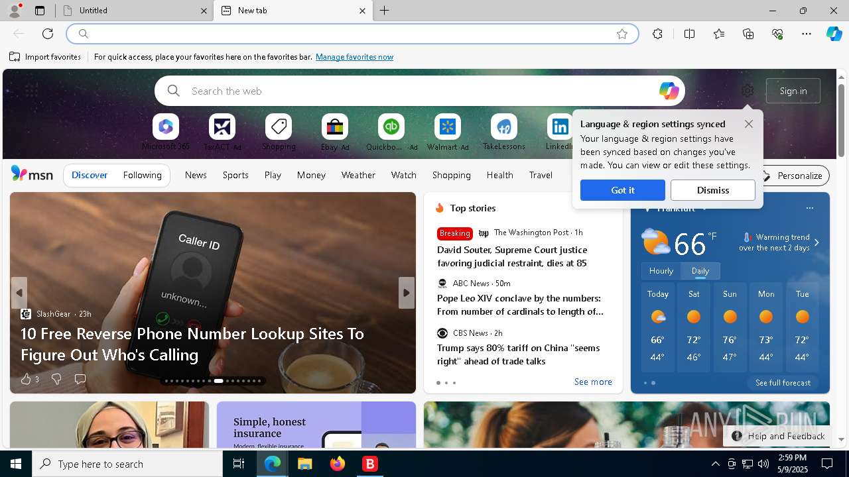Like the SlashGear article thumbs up

click(x=26, y=379)
